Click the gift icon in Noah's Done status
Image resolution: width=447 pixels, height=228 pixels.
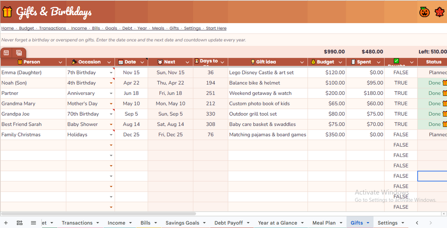[444, 83]
